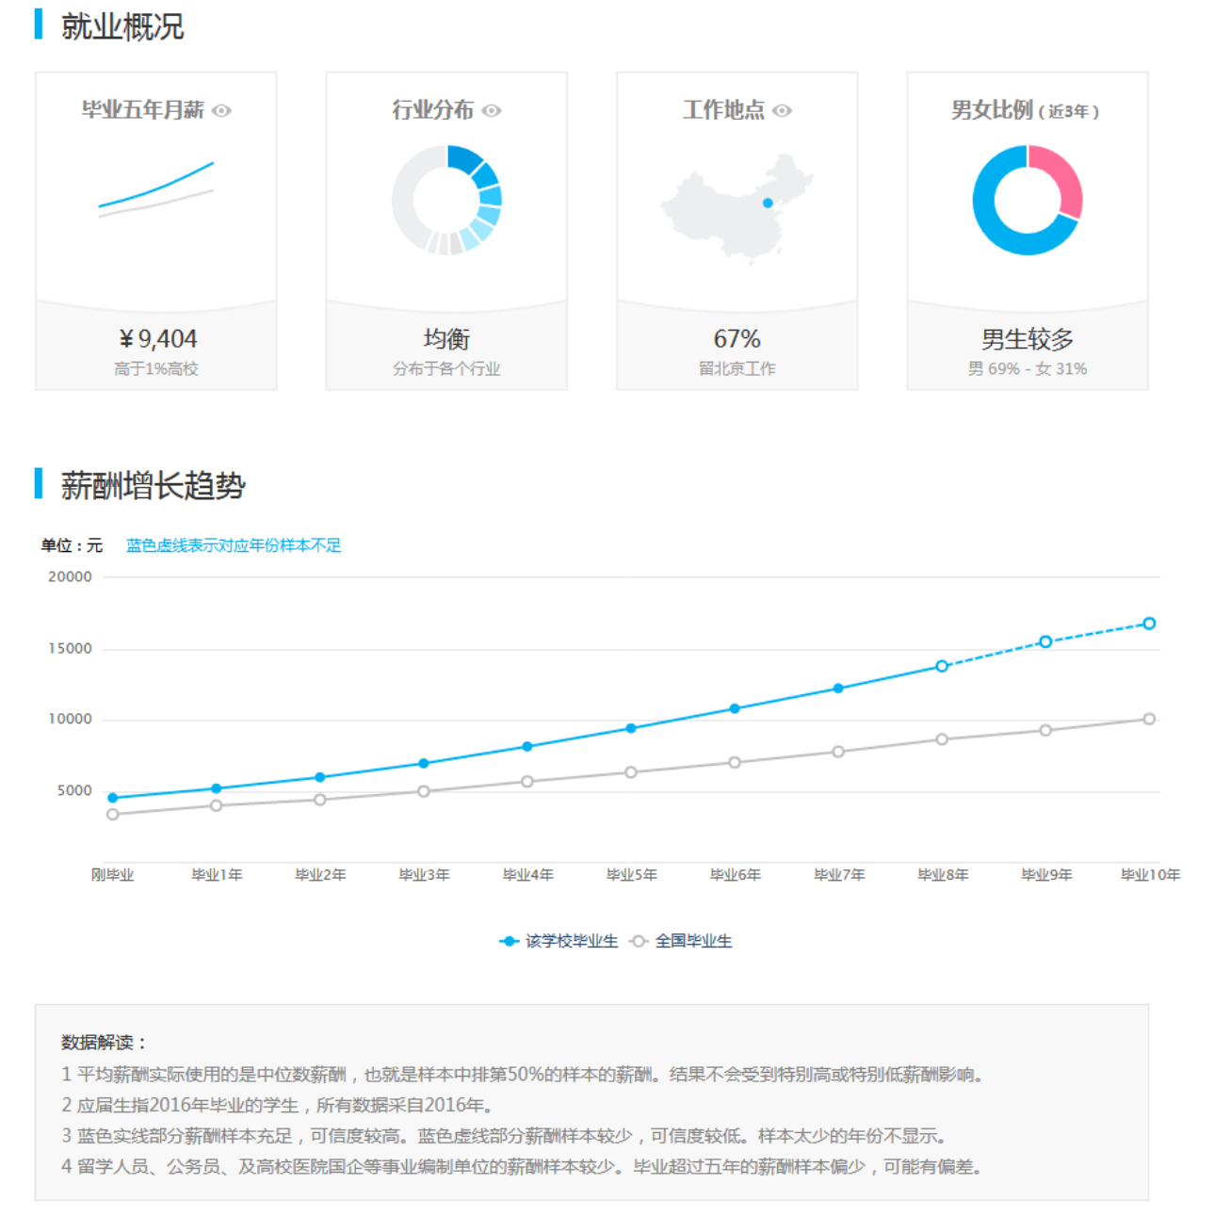Viewport: 1214px width, 1216px height.
Task: Click the eye icon beside 工作地点
Action: 780,110
